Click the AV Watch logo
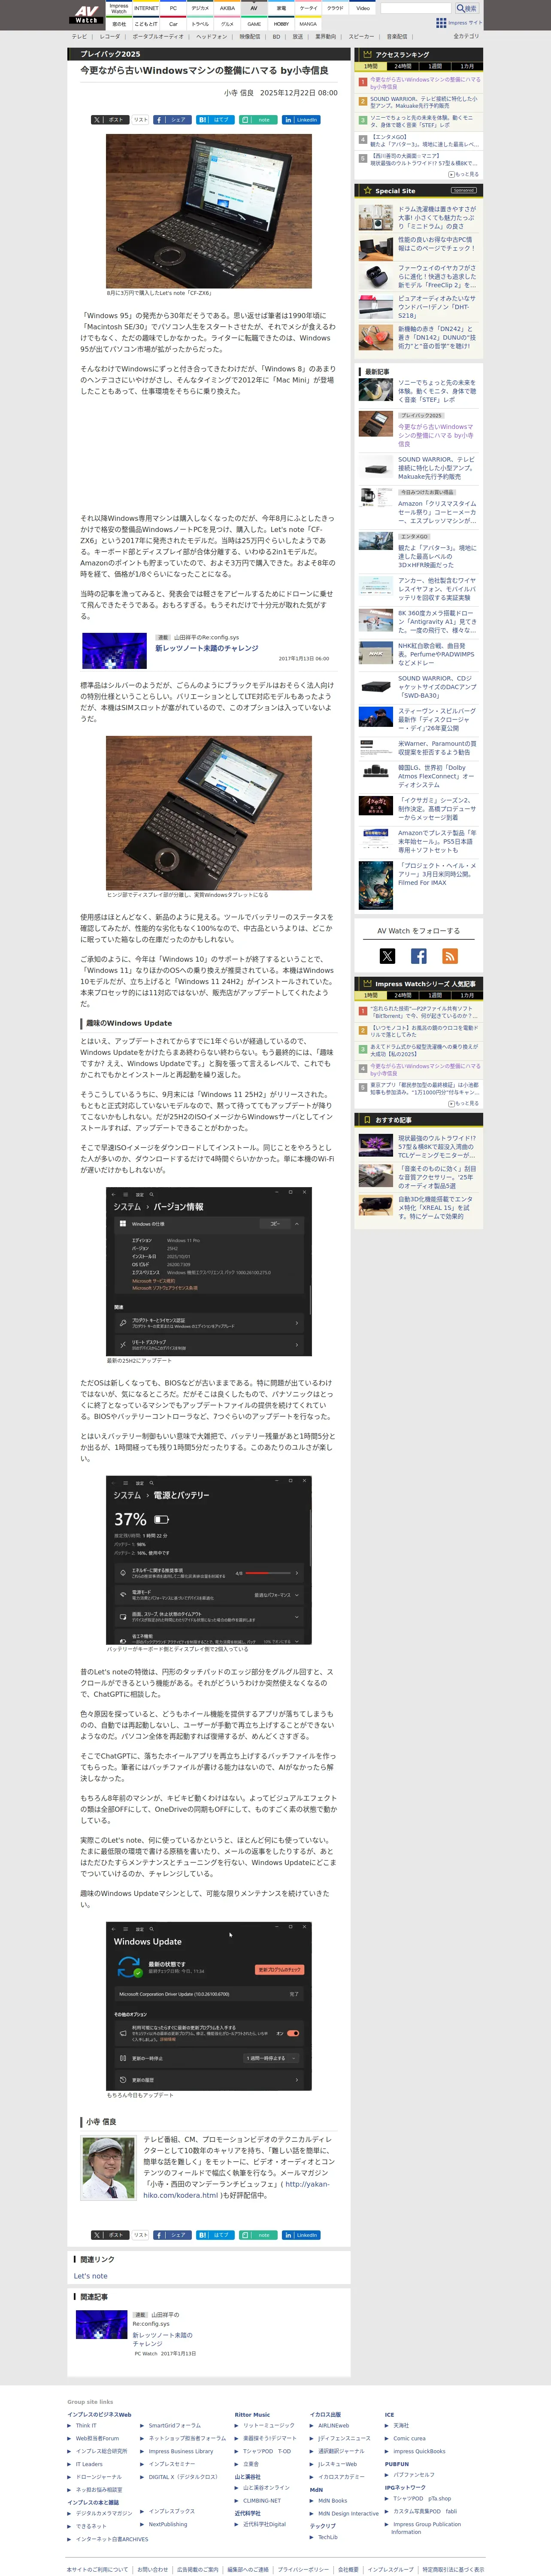551x2576 pixels. point(86,14)
